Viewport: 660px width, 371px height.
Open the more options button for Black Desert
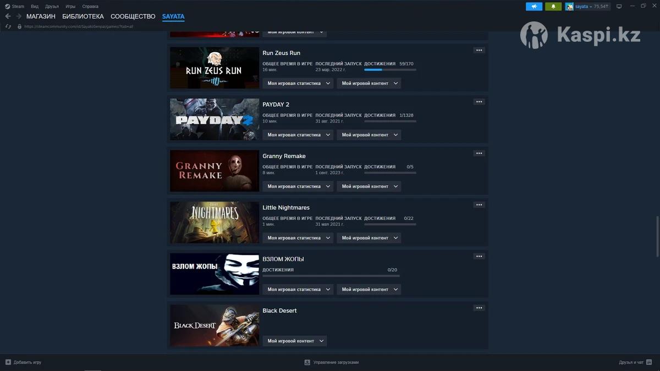[479, 308]
